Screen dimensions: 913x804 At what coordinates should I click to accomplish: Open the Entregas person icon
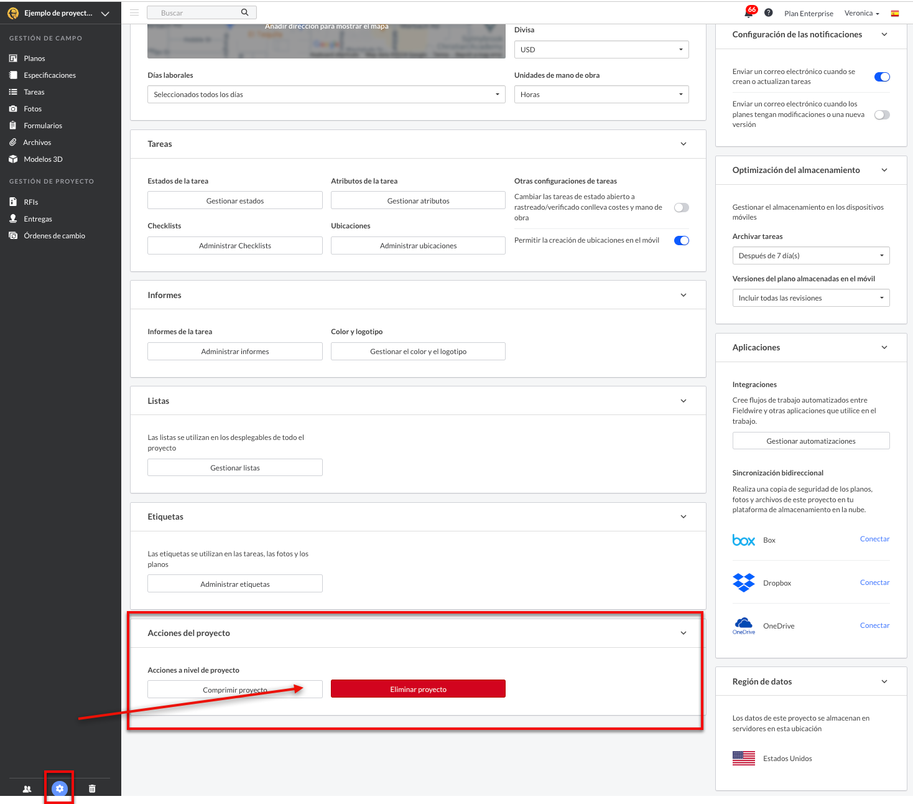[x=13, y=219]
